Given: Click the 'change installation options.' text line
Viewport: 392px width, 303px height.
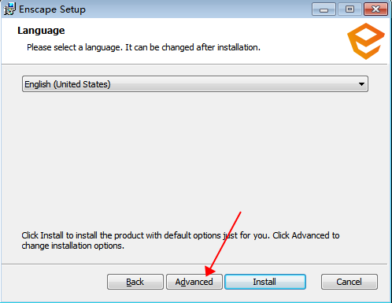Looking at the screenshot, I should [x=72, y=246].
